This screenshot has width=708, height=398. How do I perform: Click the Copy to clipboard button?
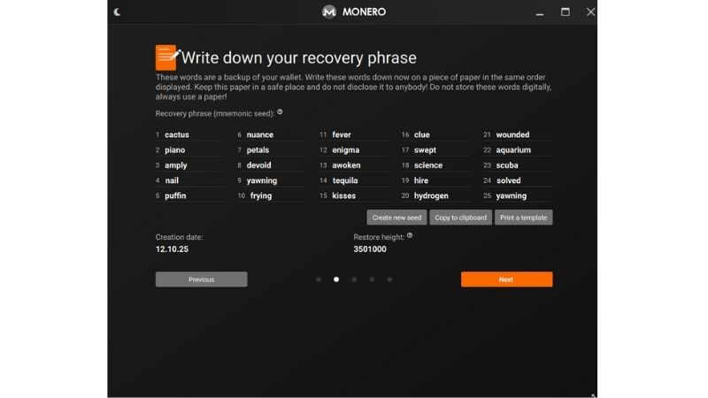[460, 218]
